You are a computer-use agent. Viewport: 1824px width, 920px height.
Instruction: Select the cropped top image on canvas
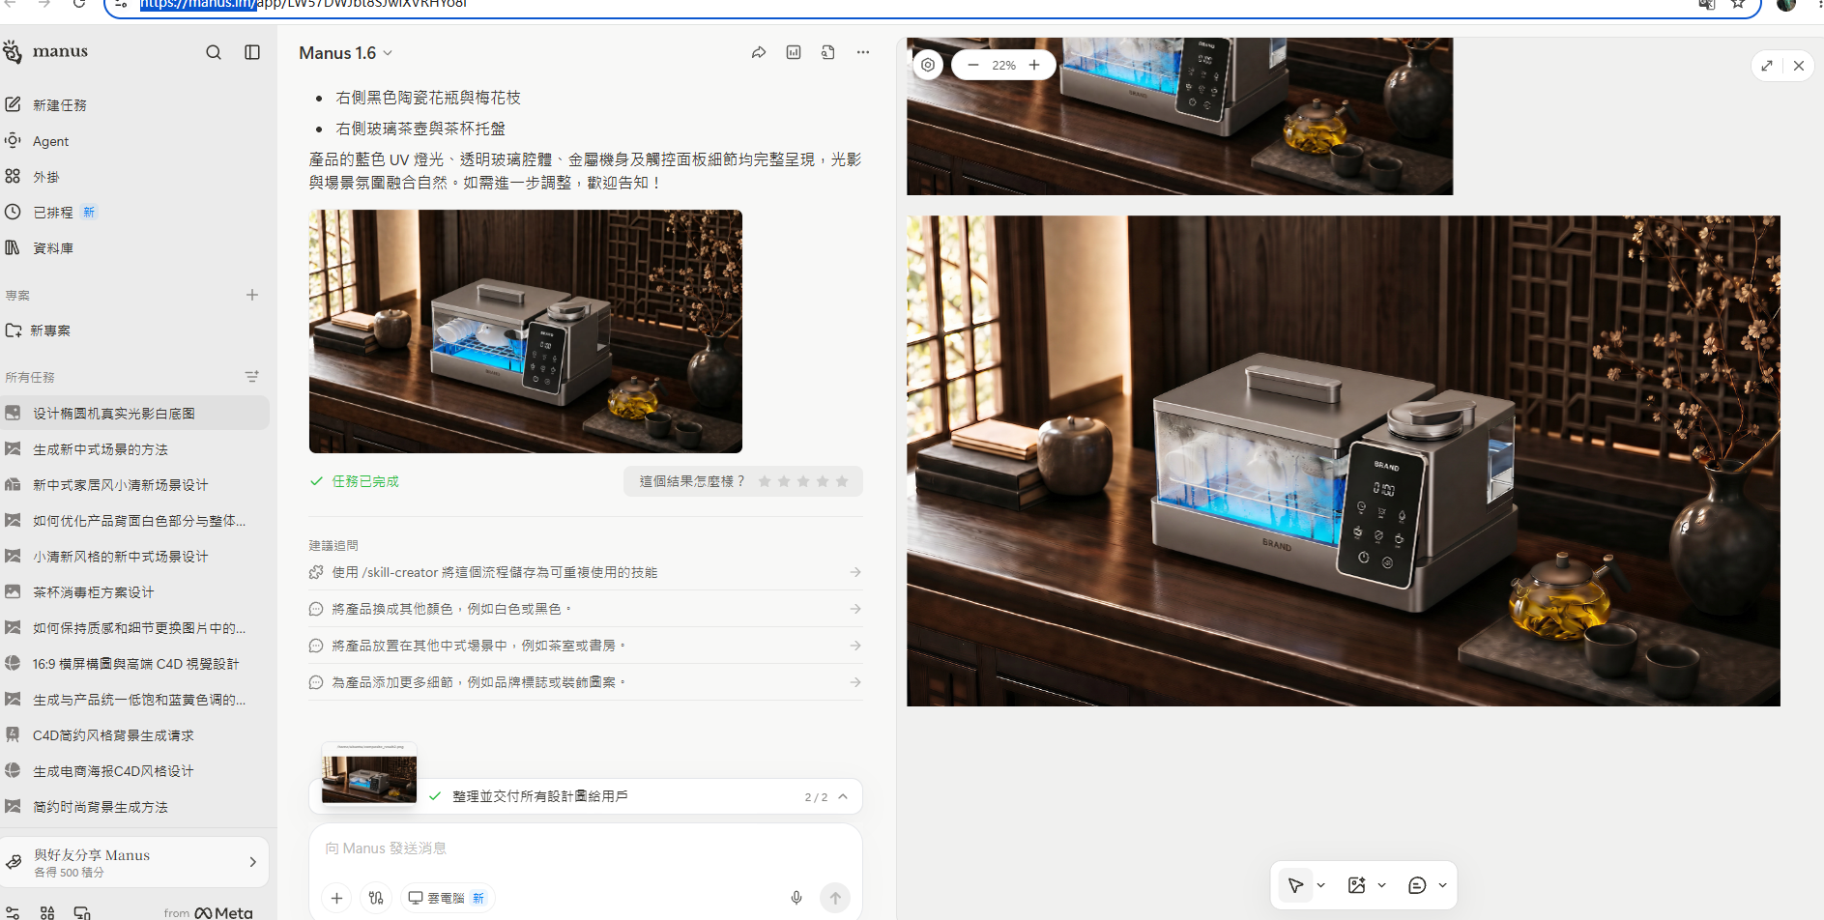pyautogui.click(x=1179, y=117)
